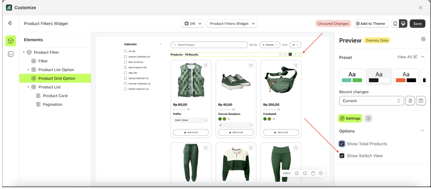431x189 pixels.
Task: Open the Recent changes Current dropdown
Action: click(371, 101)
